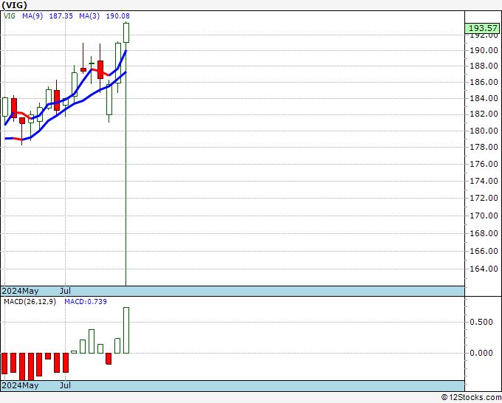Click the 187.35 MA(9) value
This screenshot has height=403, width=502.
coord(61,15)
